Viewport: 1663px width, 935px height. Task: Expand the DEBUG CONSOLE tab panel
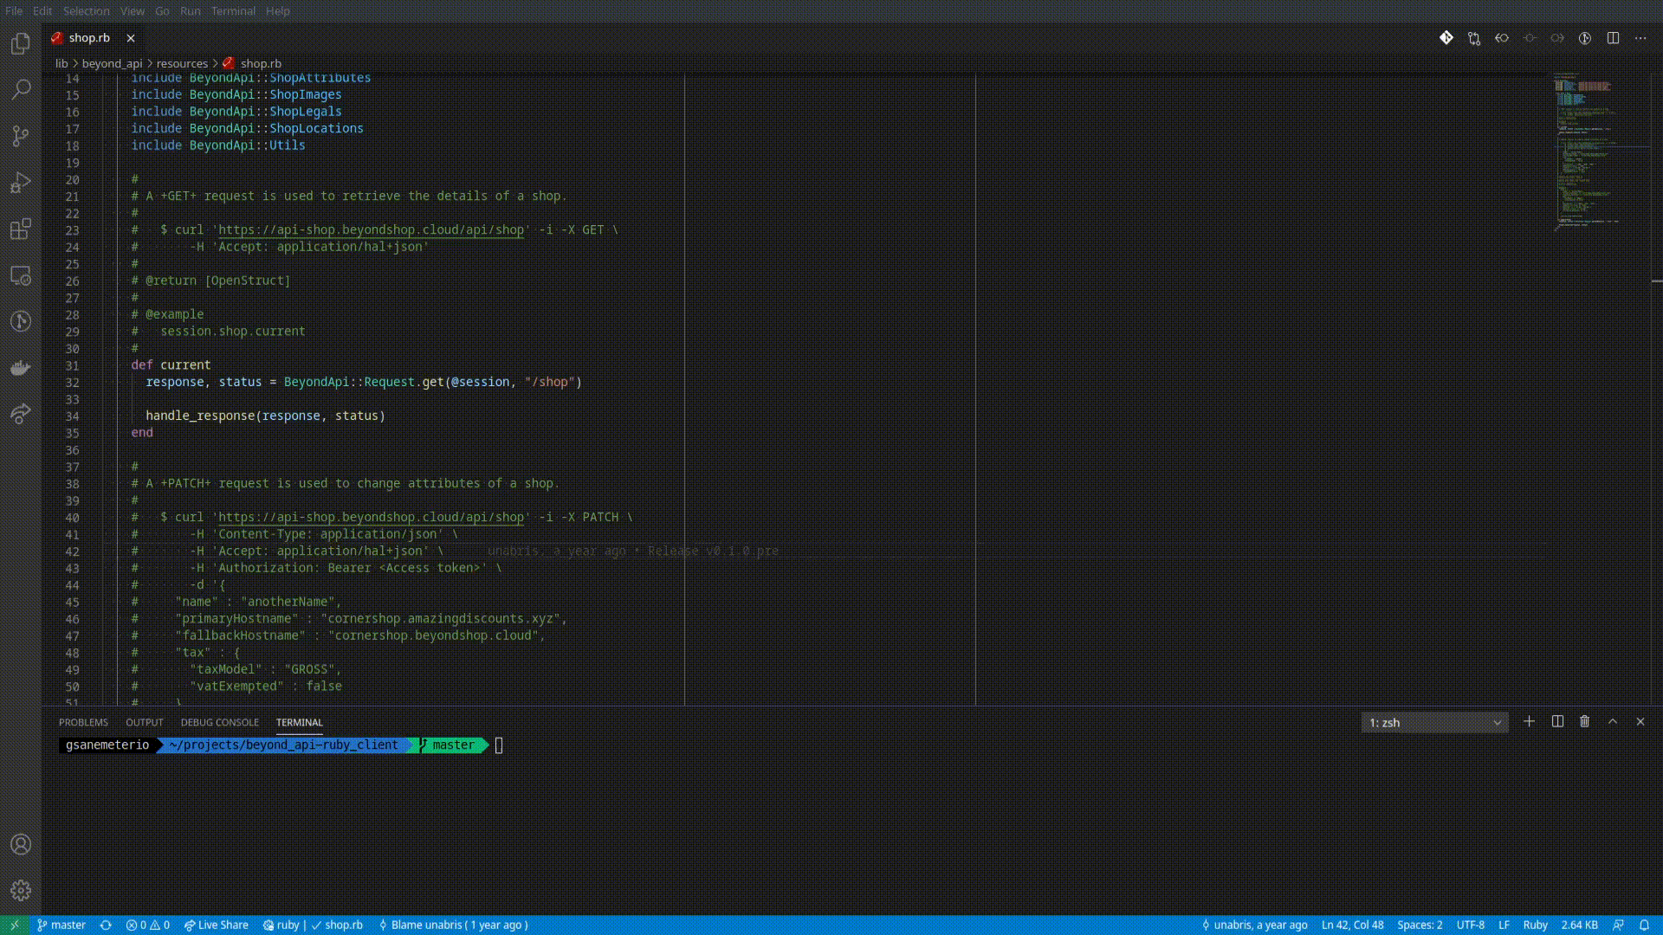tap(219, 721)
